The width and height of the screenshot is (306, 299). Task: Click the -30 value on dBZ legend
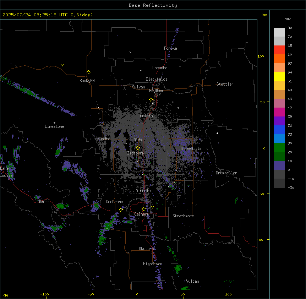coord(291,187)
